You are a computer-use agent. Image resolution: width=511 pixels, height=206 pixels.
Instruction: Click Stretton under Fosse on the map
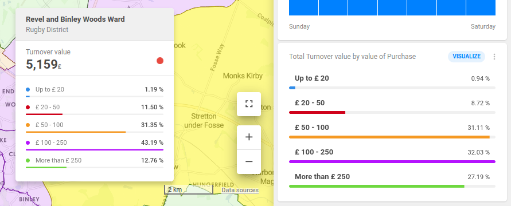click(204, 121)
